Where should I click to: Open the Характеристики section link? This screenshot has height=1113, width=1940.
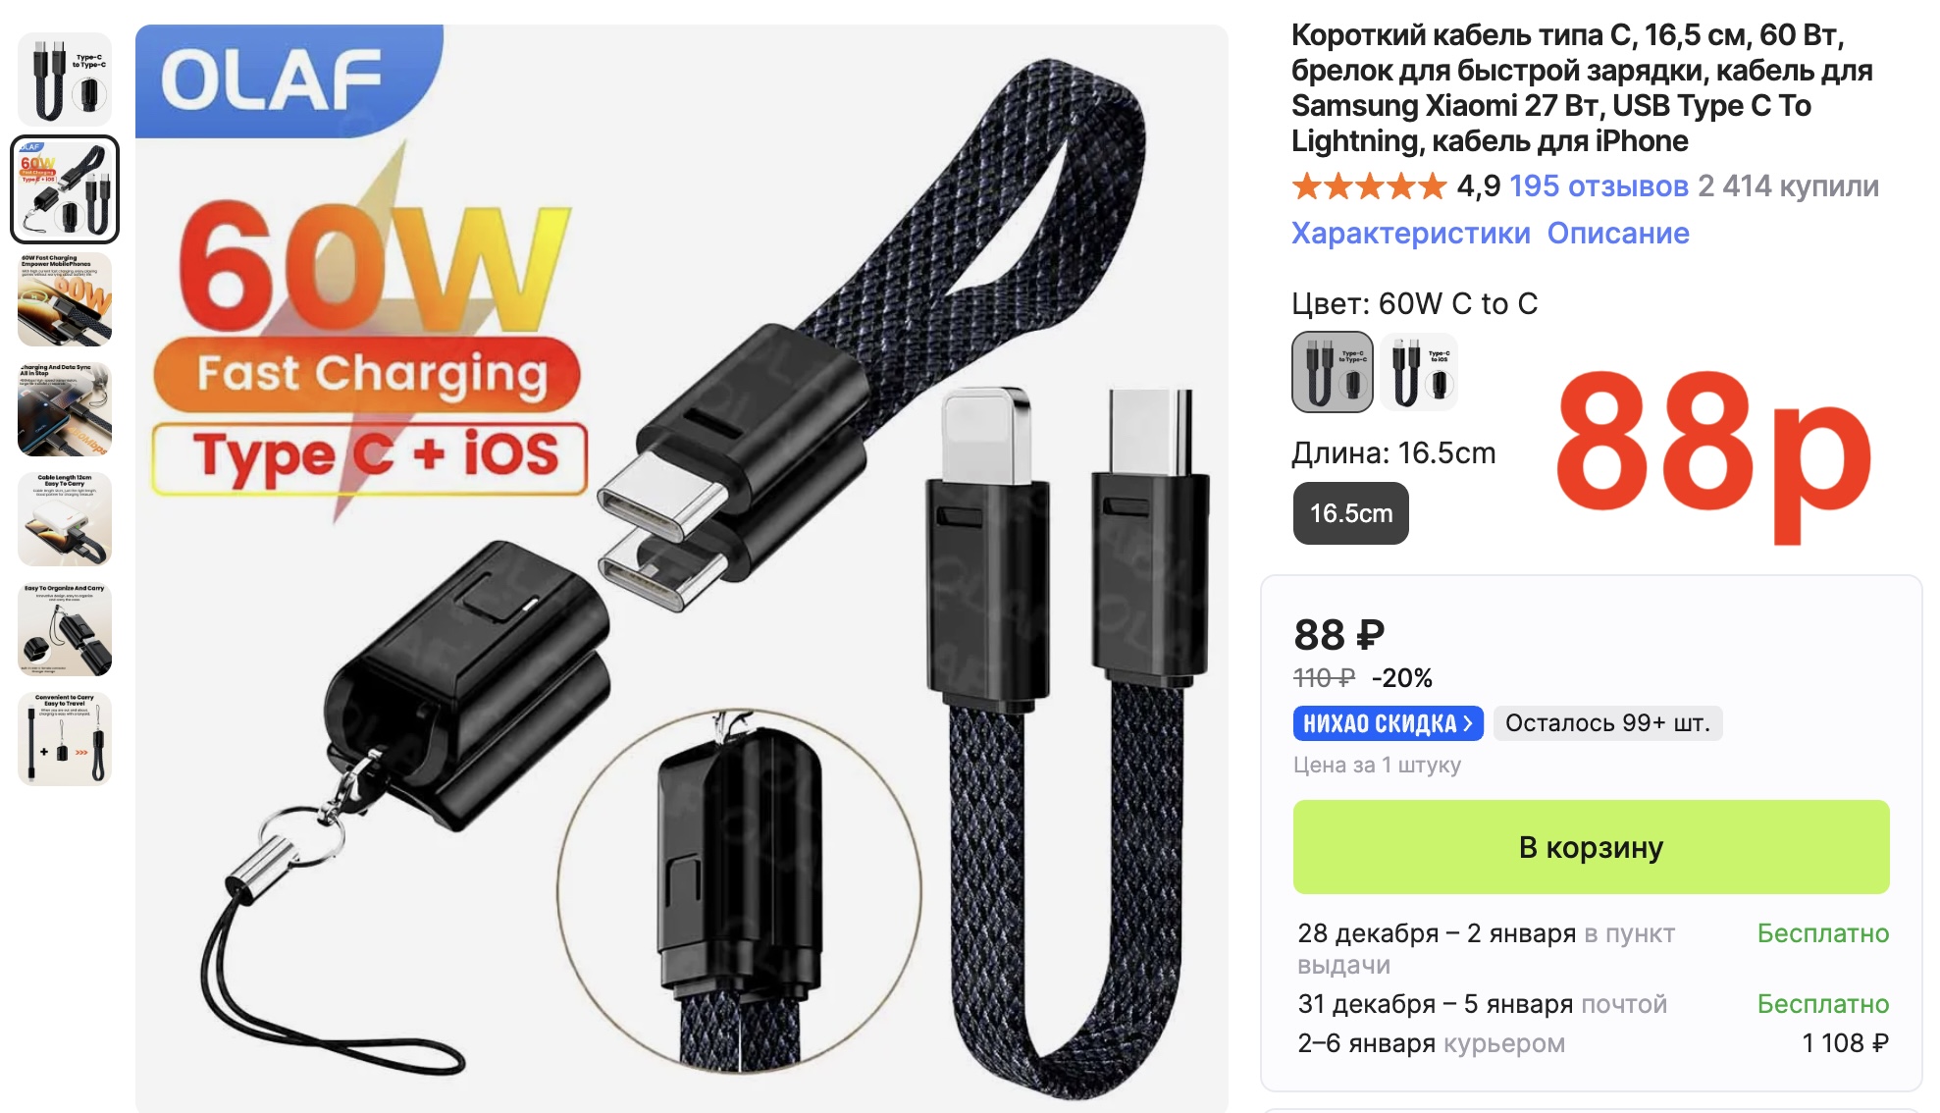pos(1410,234)
